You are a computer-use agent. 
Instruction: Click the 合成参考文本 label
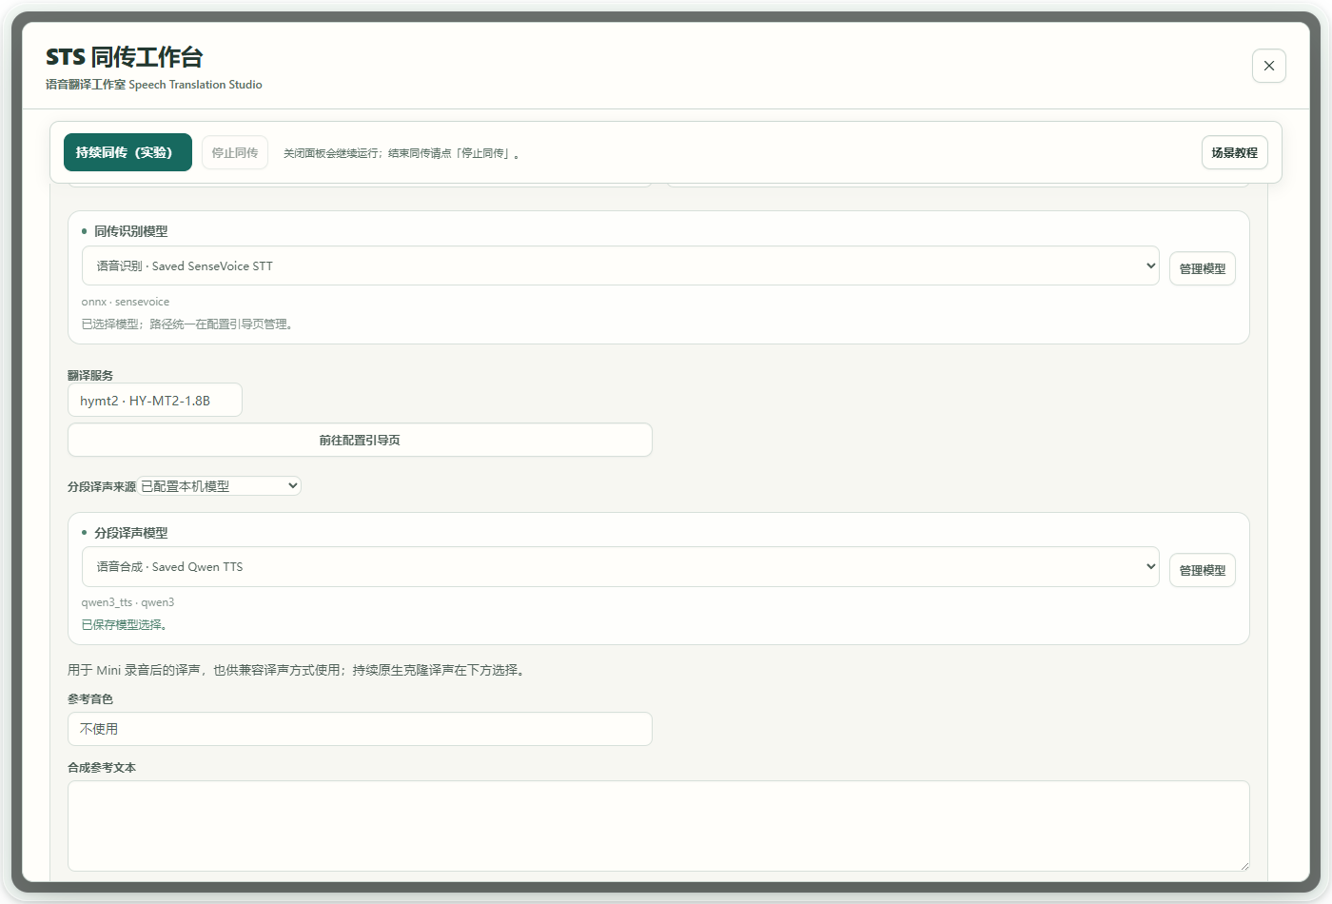[x=102, y=768]
